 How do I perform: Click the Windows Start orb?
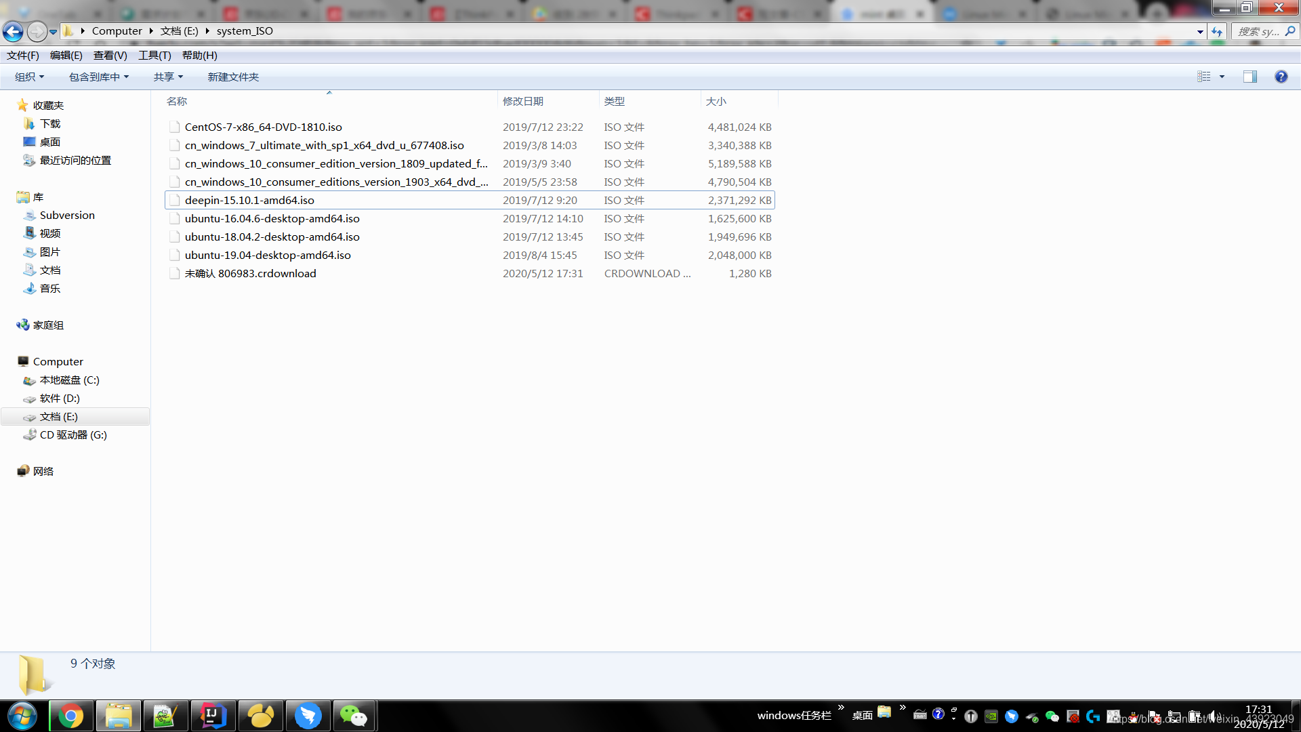(x=22, y=716)
